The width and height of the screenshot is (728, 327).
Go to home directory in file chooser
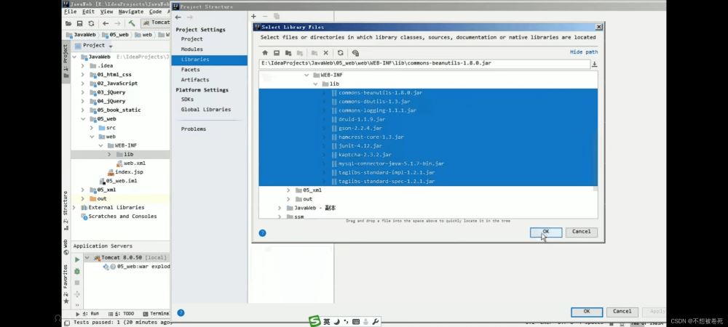point(265,53)
